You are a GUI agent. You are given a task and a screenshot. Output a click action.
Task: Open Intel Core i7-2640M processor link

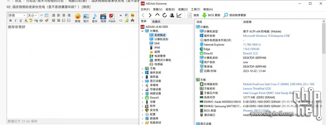pyautogui.click(x=279, y=84)
